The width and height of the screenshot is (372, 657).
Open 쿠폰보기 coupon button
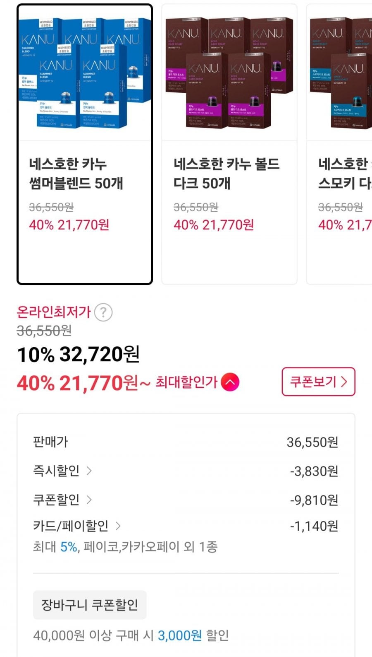(318, 382)
